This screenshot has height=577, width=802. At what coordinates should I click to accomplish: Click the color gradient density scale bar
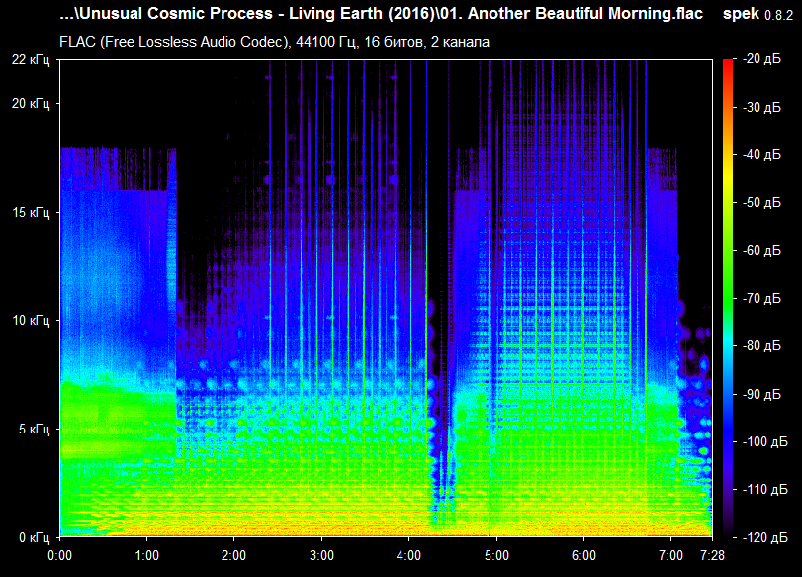[727, 299]
